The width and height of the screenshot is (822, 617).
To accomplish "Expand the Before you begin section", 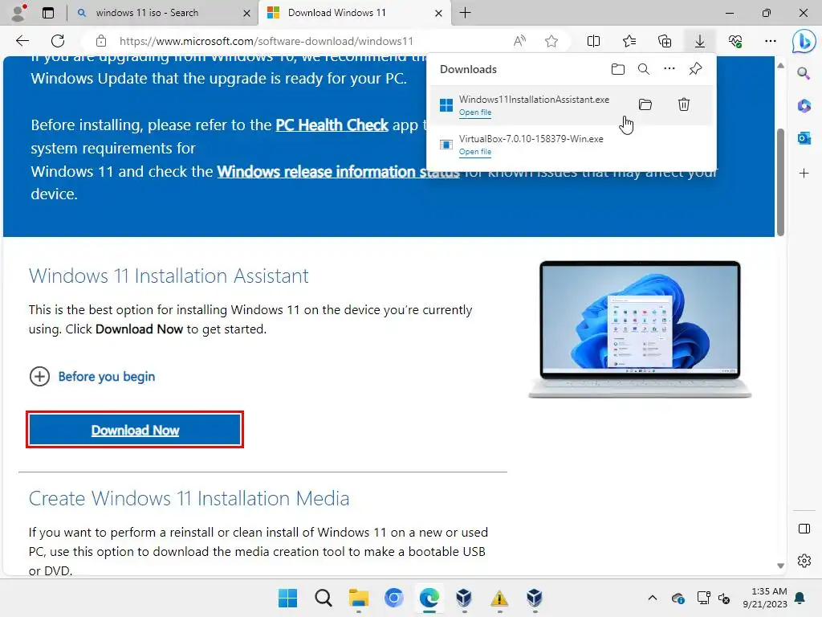I will 92,376.
